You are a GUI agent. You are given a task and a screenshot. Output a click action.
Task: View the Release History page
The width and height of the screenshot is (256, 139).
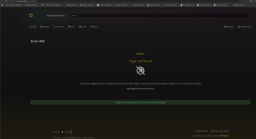tap(245, 27)
